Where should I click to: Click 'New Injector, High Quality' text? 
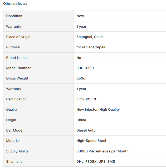tap(98, 110)
